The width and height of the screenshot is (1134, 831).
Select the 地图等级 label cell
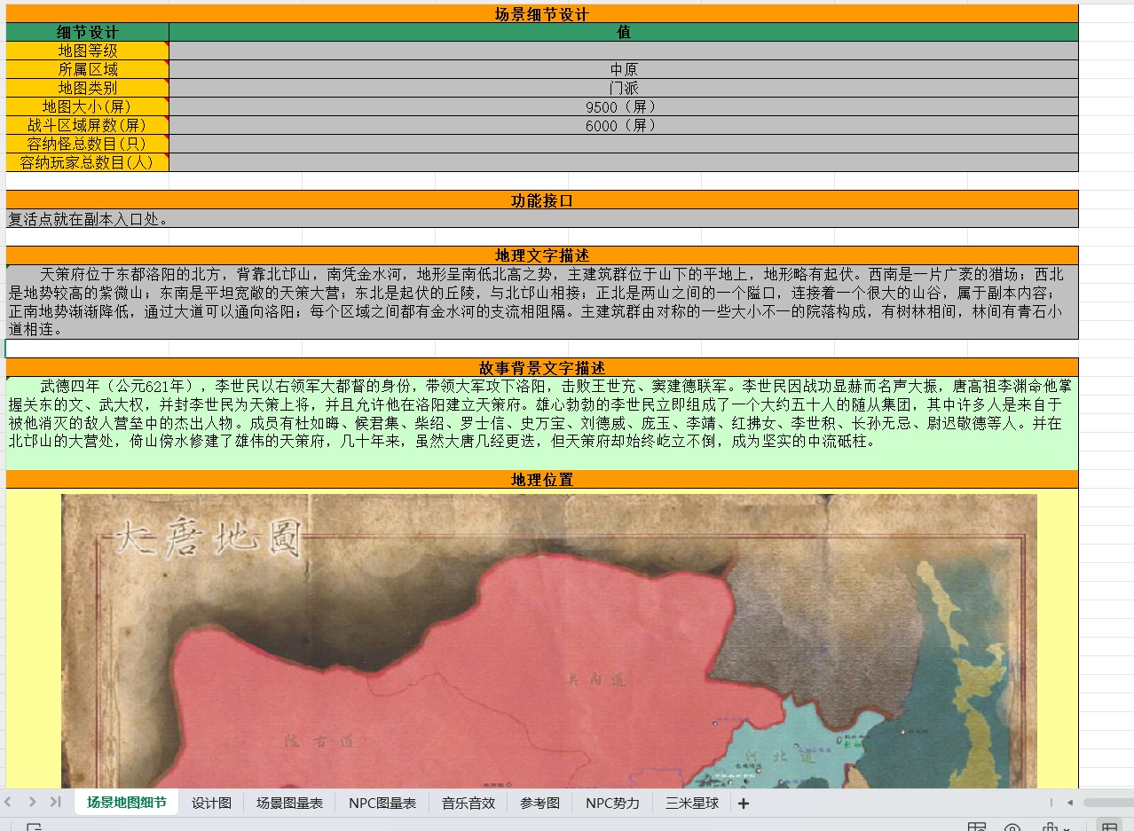(88, 51)
